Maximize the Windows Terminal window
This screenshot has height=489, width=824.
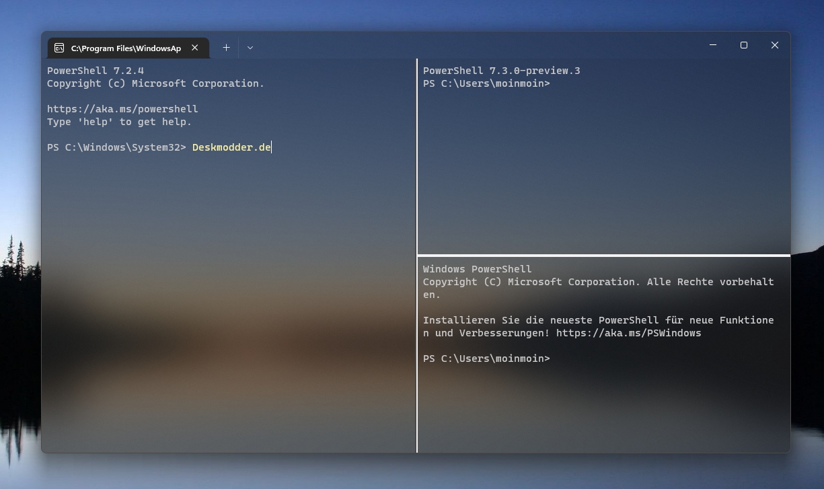[x=744, y=45]
